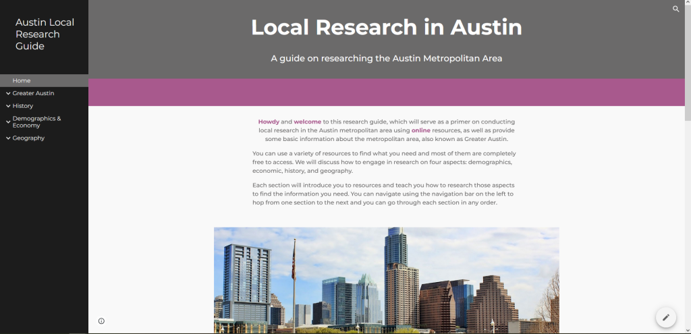Open the Greater Austin page
Viewport: 691px width, 334px height.
(x=34, y=93)
